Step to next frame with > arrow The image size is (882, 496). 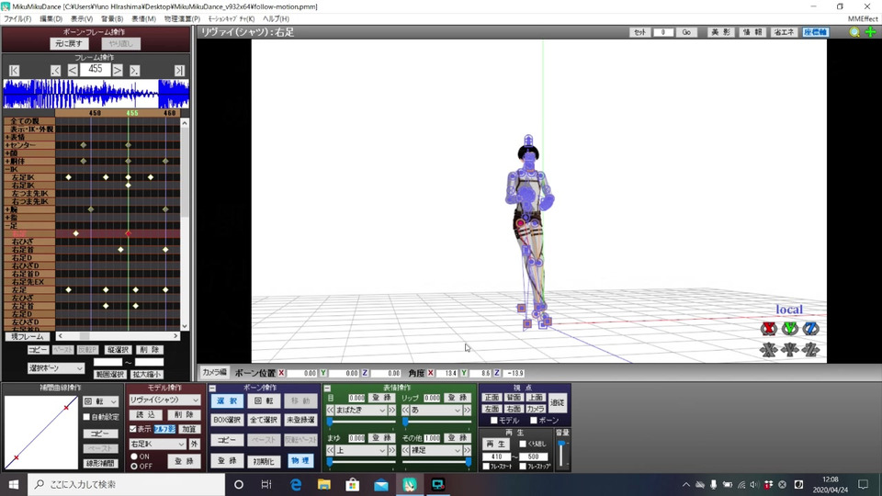point(118,71)
